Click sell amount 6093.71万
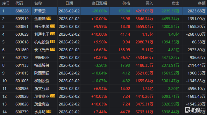The image size is (207, 115). point(170,96)
